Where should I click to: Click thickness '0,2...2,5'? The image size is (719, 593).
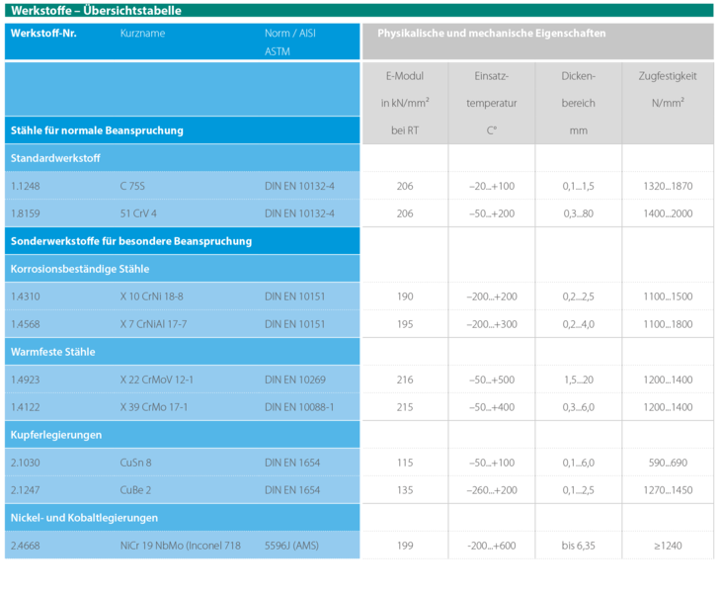pos(578,296)
